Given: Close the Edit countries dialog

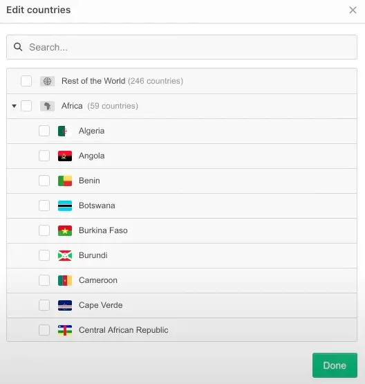Looking at the screenshot, I should pyautogui.click(x=353, y=10).
